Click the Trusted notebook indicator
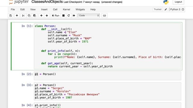Screen dimensions: 193x108 [x=157, y=9]
